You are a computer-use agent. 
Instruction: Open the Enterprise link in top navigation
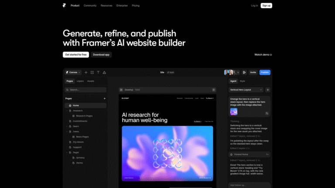[x=122, y=6]
